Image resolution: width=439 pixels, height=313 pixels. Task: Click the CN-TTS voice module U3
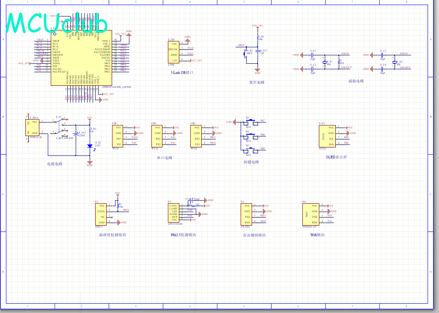coord(247,215)
